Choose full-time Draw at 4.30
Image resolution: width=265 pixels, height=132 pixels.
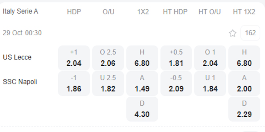142,109
